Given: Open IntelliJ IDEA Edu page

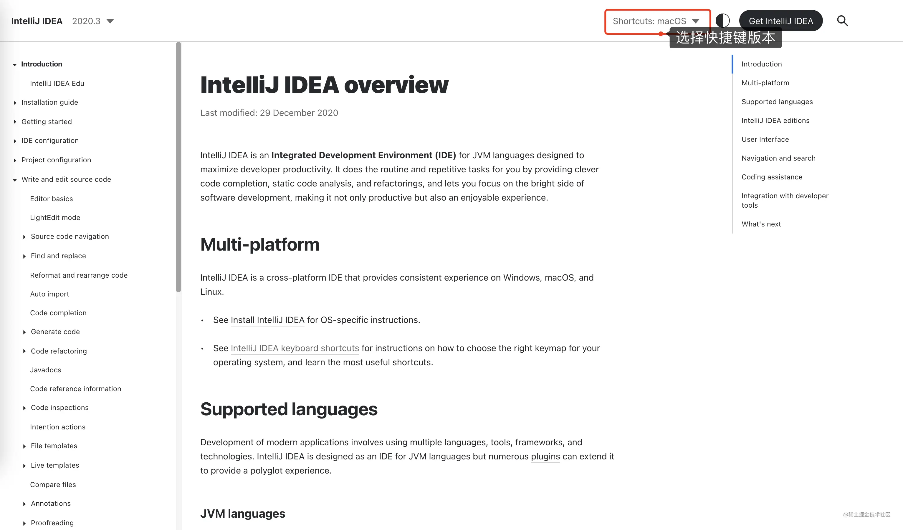Looking at the screenshot, I should tap(57, 84).
